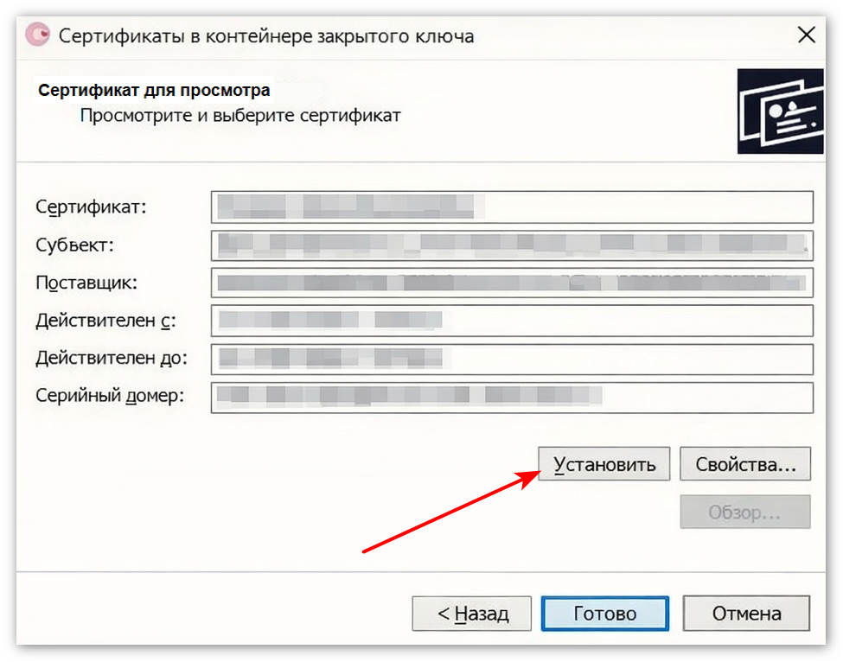Click the disabled Обзор button
The width and height of the screenshot is (843, 662).
[x=745, y=512]
